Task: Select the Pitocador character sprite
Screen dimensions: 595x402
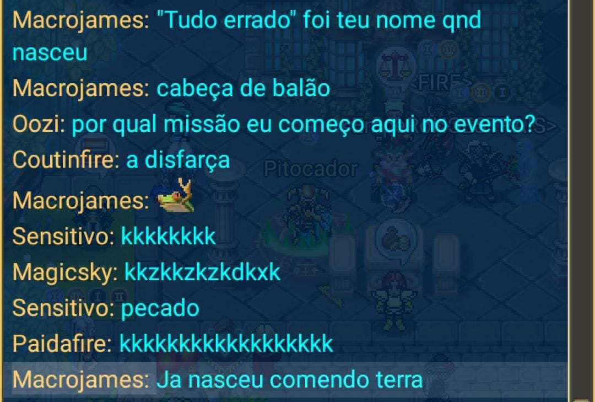Action: click(307, 215)
